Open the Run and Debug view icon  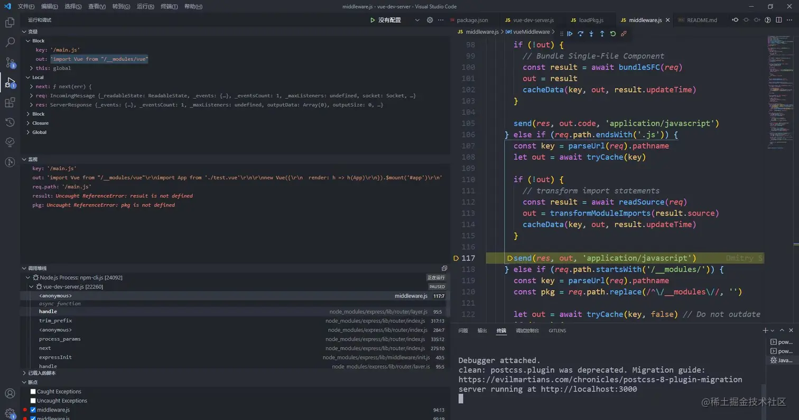(10, 82)
